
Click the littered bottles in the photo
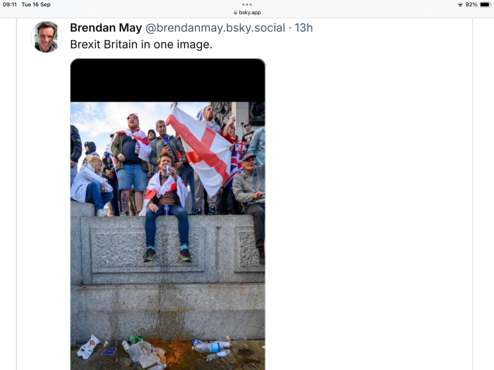pos(211,348)
